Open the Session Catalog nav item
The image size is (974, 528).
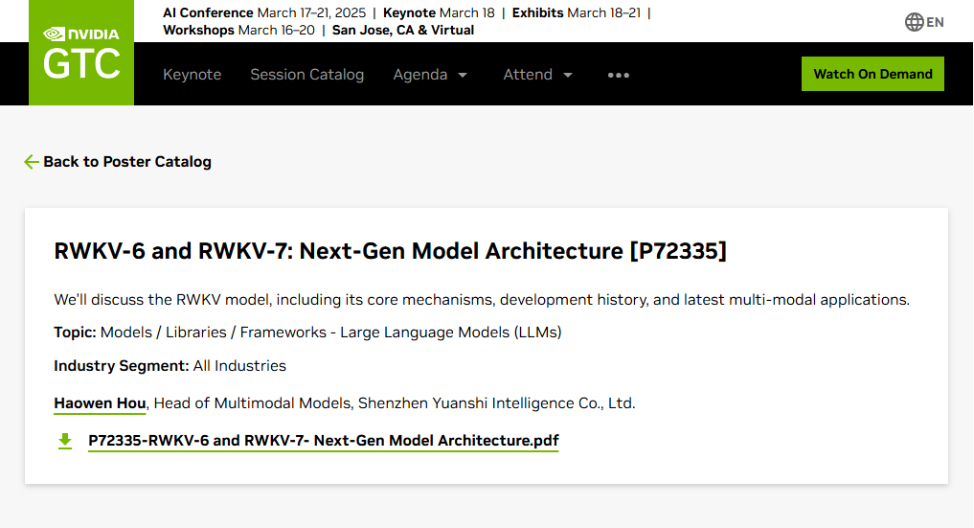[x=306, y=75]
